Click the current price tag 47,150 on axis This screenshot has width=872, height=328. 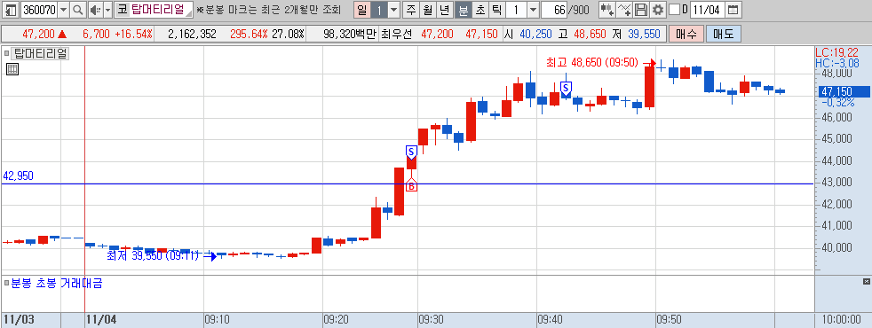click(x=844, y=91)
